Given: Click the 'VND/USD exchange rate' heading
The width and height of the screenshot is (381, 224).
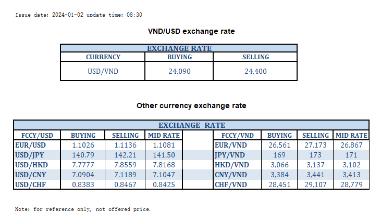Looking at the screenshot, I should (x=191, y=31).
